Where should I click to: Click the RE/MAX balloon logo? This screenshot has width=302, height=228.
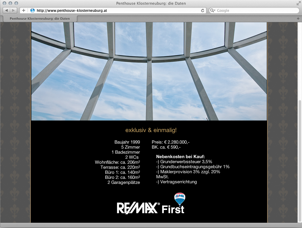[x=180, y=199]
